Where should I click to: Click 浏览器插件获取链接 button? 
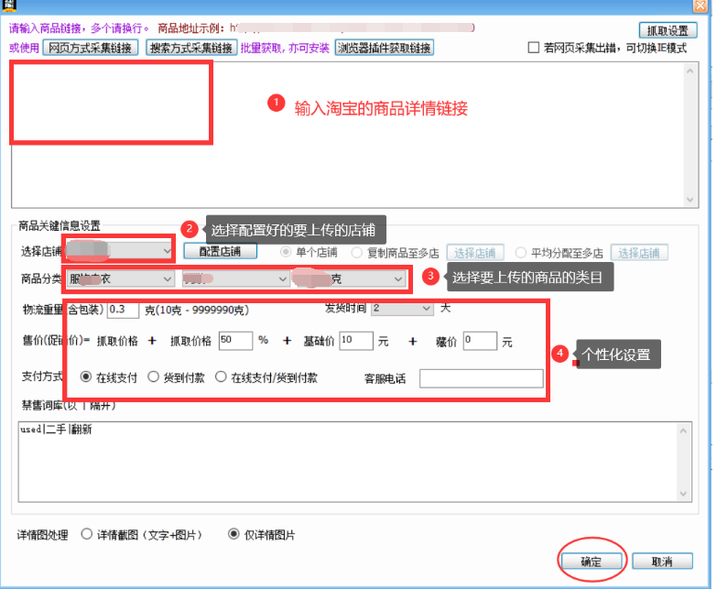(x=384, y=48)
